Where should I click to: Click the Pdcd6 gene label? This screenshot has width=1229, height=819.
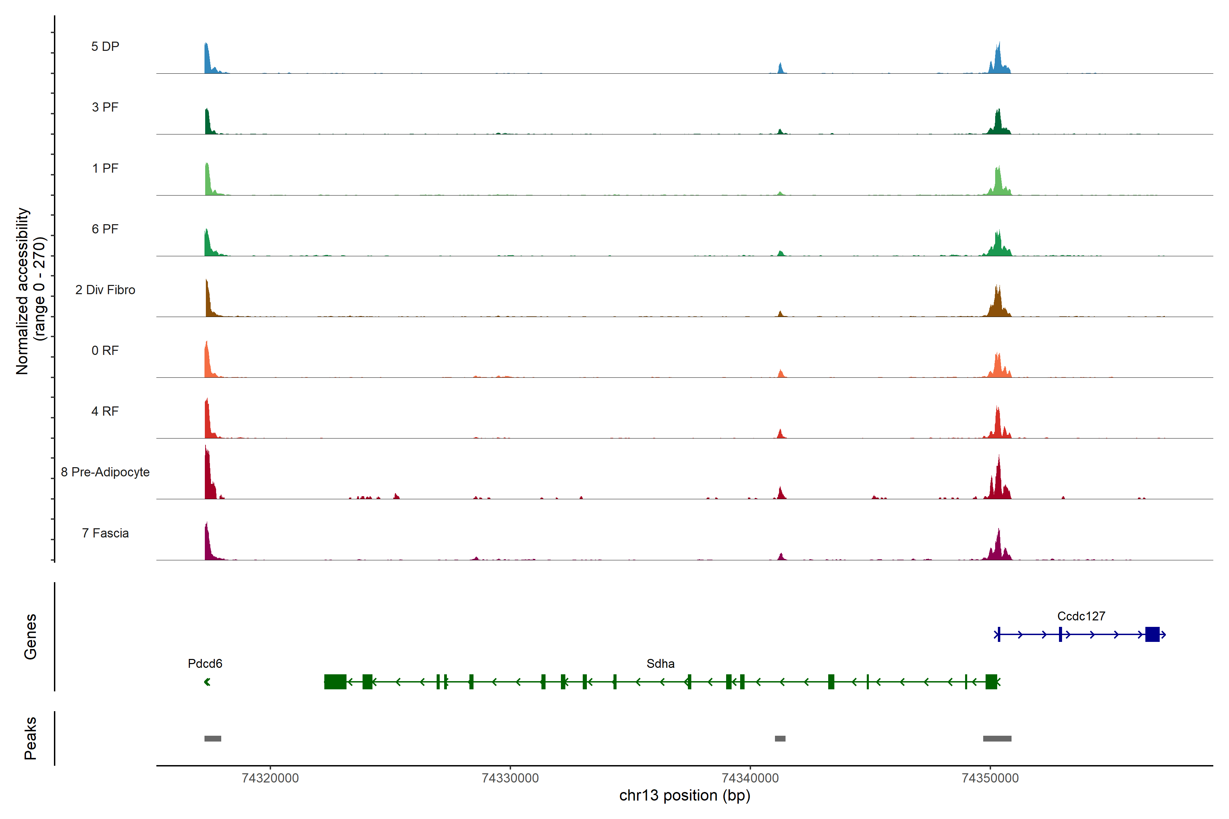205,663
